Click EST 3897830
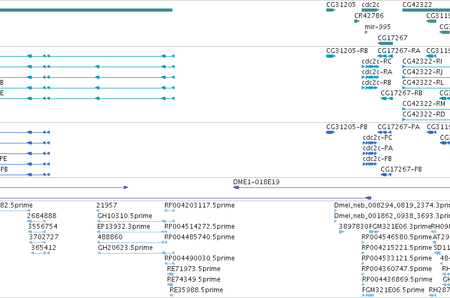This screenshot has width=450, height=298. [x=354, y=227]
